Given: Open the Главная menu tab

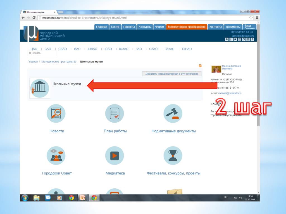Looking at the screenshot, I should coord(102,27).
